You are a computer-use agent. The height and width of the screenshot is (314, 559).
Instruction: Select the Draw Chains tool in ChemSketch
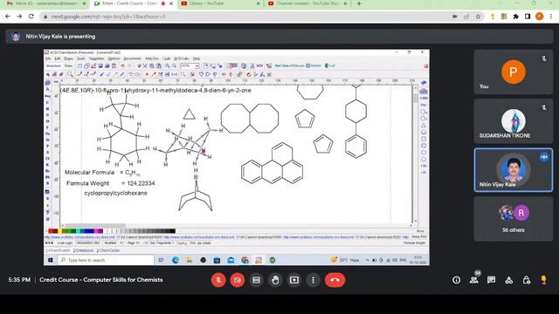(93, 74)
